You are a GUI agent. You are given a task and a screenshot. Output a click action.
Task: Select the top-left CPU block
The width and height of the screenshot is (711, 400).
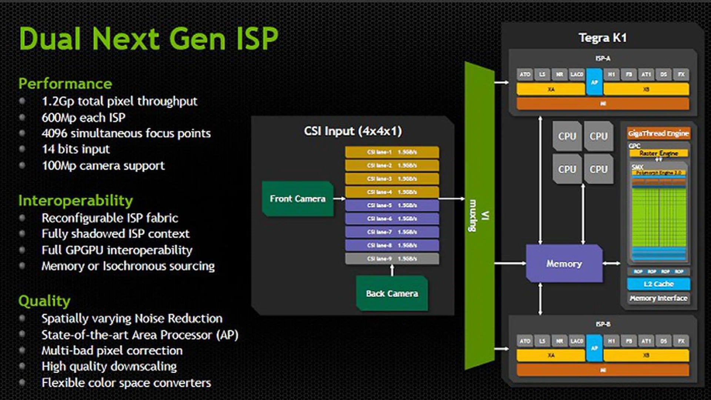click(567, 136)
